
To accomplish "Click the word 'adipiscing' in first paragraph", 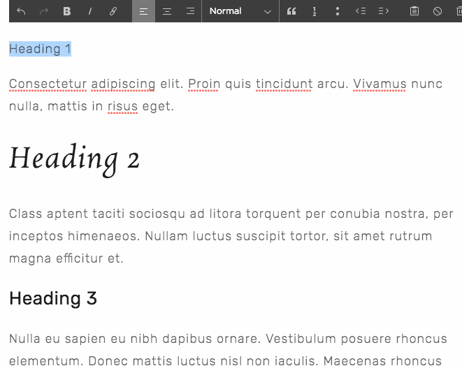I will tap(123, 85).
